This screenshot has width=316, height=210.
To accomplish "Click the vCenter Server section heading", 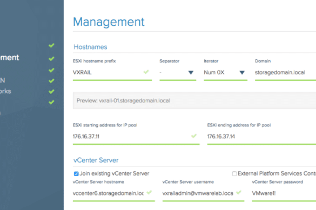I will 96,160.
